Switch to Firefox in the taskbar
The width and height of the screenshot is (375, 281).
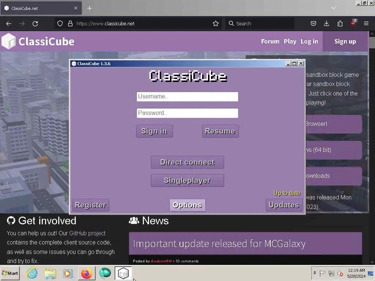click(86, 273)
